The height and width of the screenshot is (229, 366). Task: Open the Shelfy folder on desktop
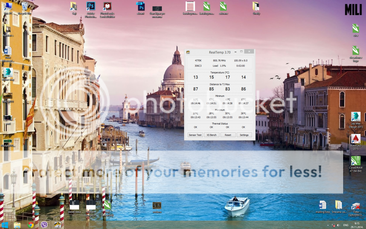pos(256,6)
